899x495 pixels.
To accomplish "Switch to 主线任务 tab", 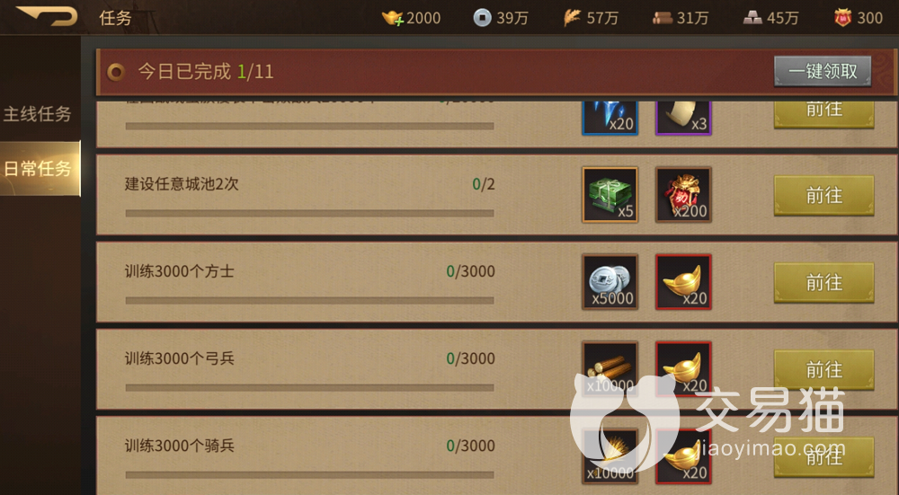I will coord(38,114).
